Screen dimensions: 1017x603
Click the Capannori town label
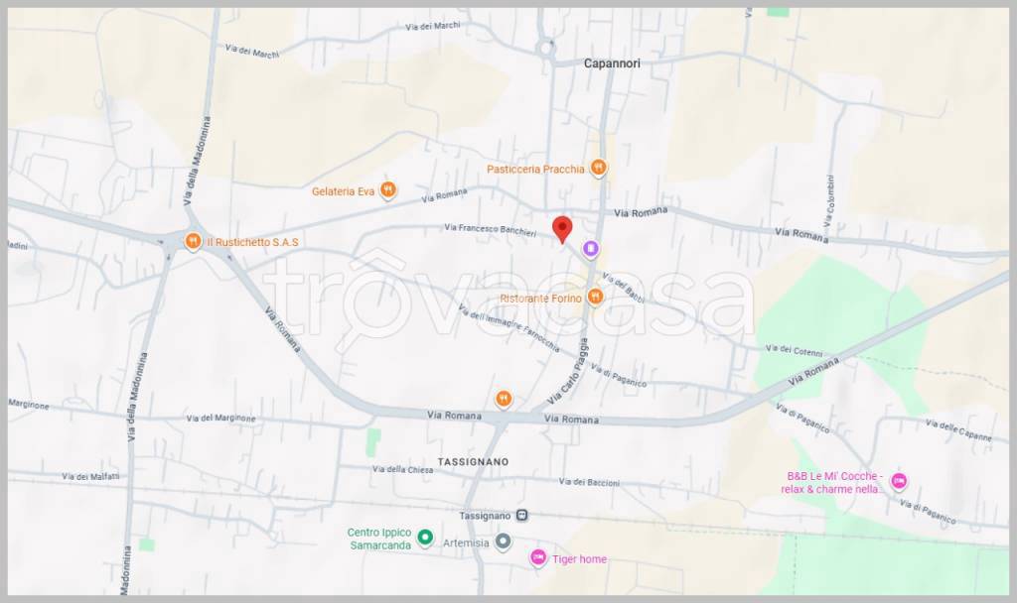(x=612, y=63)
